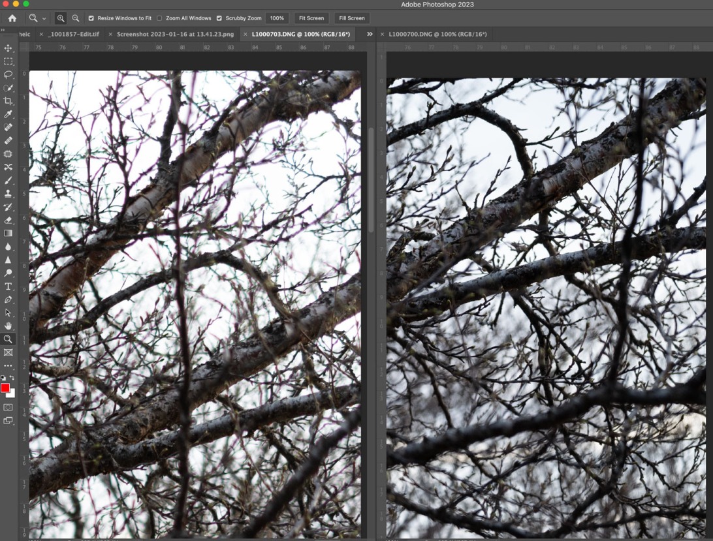
Task: Uncheck Resize Windows to Fit
Action: [x=91, y=18]
